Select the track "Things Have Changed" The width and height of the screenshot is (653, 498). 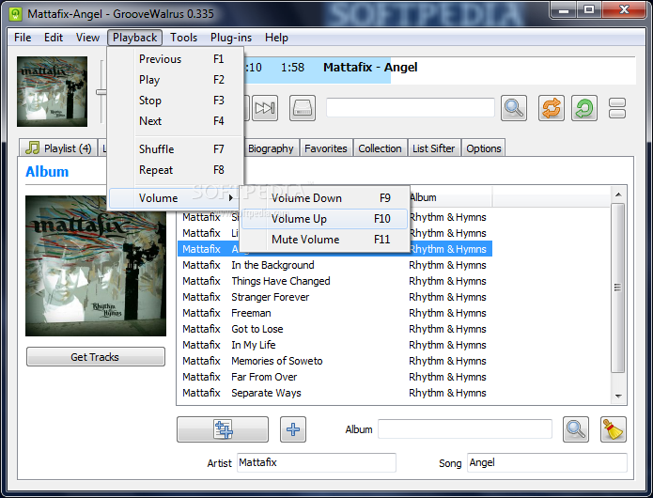334,281
